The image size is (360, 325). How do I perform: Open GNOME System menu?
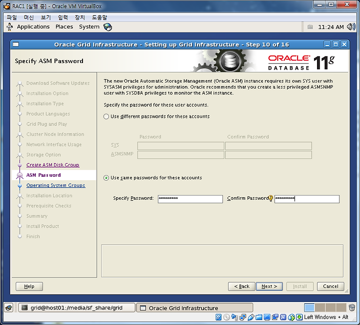pyautogui.click(x=89, y=27)
